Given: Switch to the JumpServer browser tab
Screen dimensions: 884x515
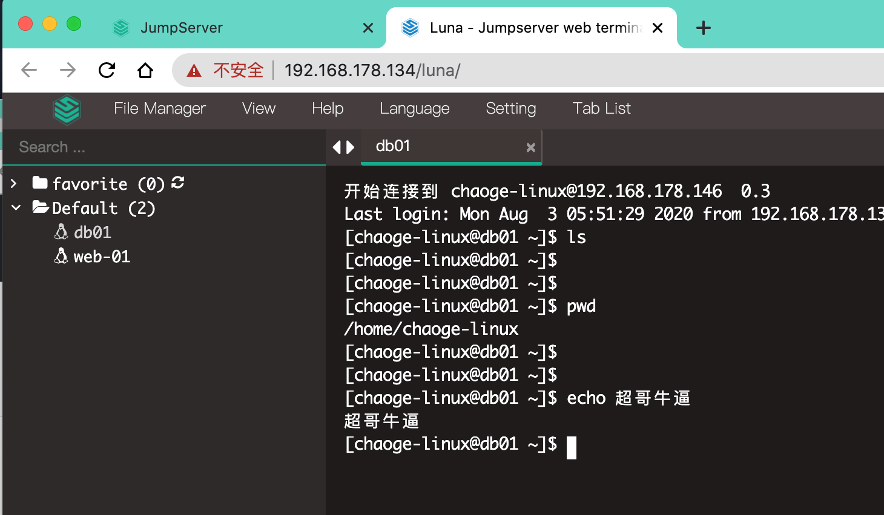Looking at the screenshot, I should pos(242,28).
